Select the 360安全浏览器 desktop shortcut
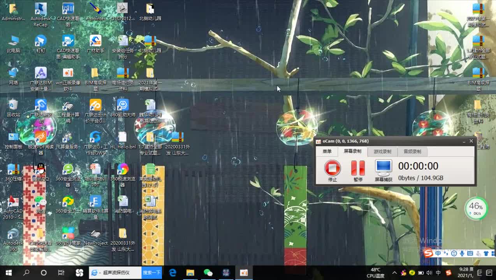 (x=68, y=175)
